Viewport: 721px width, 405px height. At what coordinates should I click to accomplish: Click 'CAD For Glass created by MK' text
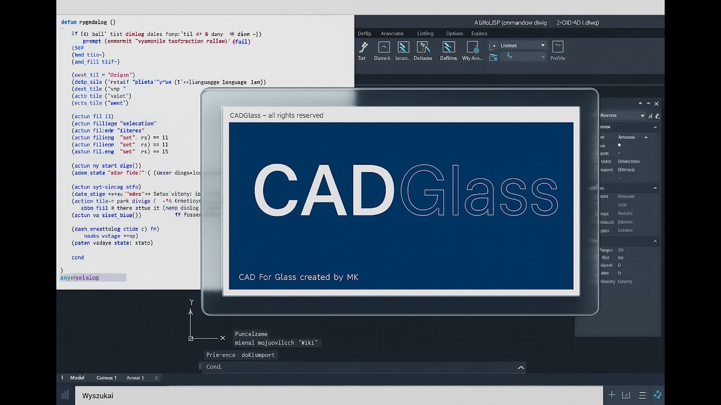click(x=299, y=277)
